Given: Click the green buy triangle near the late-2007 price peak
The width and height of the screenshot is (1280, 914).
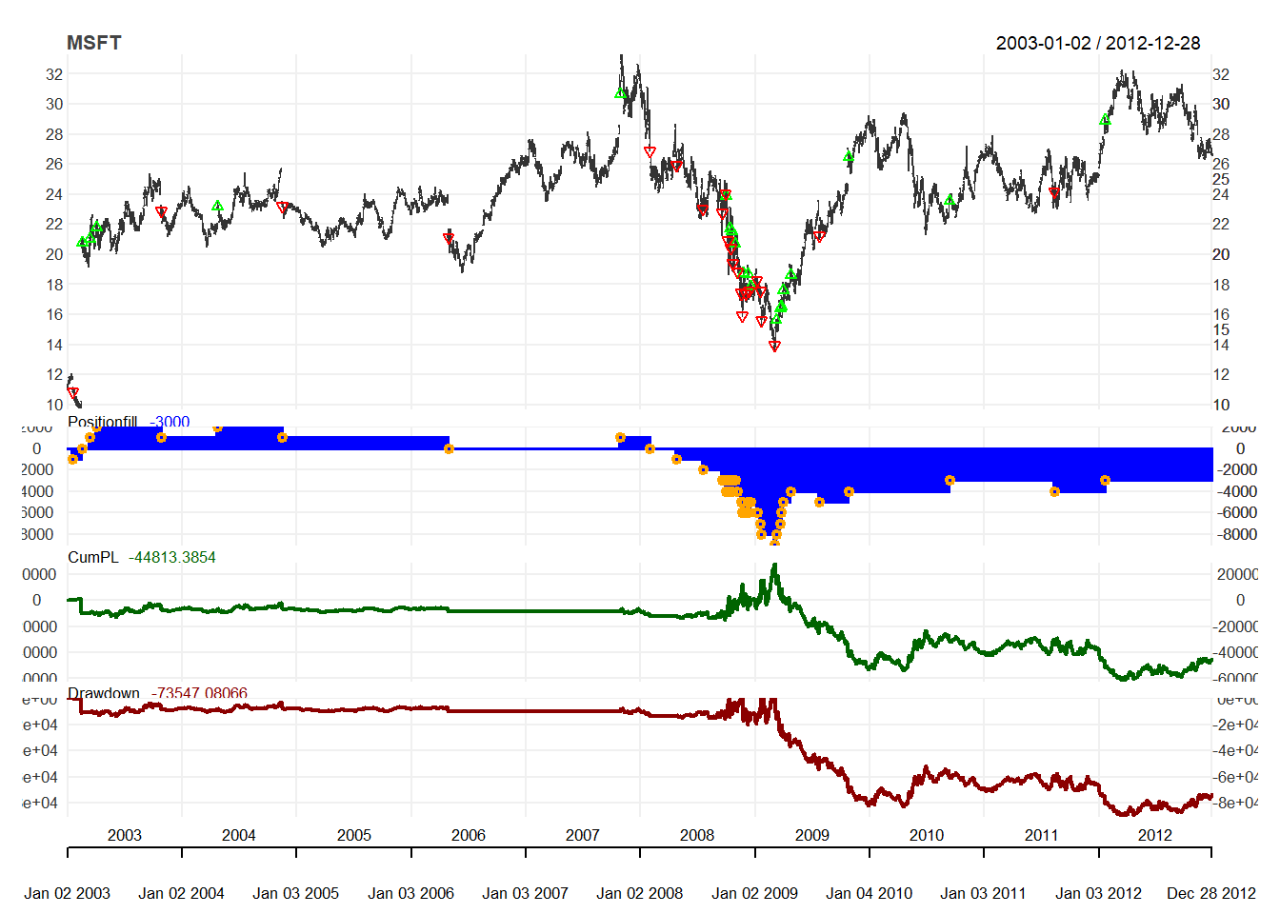Looking at the screenshot, I should [621, 93].
